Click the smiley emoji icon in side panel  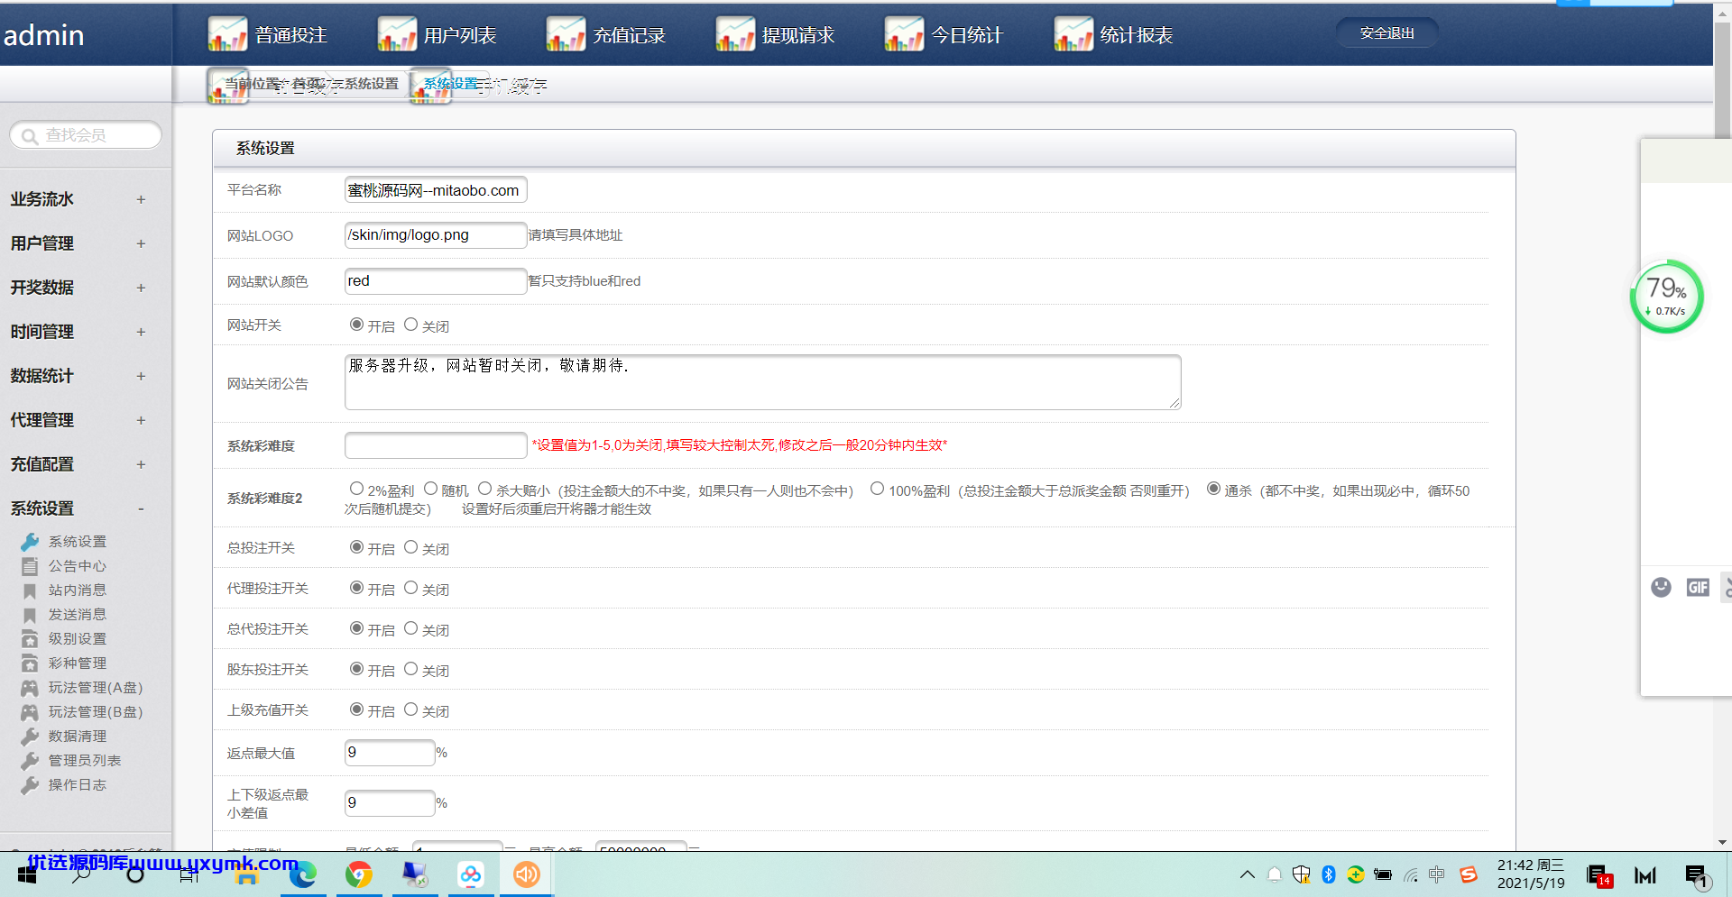click(x=1661, y=588)
